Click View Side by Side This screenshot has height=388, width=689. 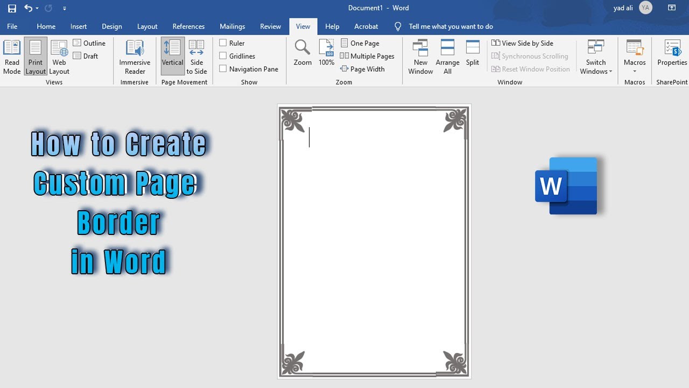pos(523,43)
